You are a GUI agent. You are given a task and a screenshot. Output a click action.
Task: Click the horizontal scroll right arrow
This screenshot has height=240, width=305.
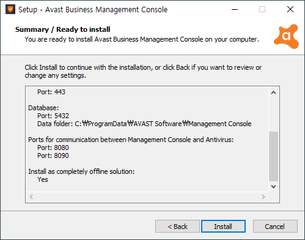(263, 197)
